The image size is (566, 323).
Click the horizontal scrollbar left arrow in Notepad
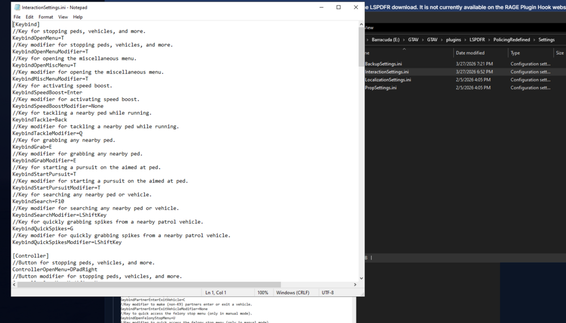click(14, 285)
